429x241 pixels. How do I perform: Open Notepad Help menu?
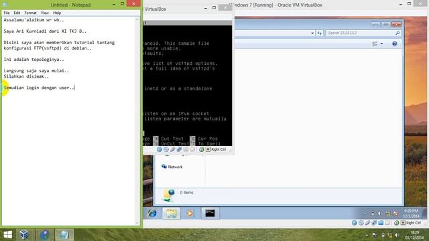[57, 13]
